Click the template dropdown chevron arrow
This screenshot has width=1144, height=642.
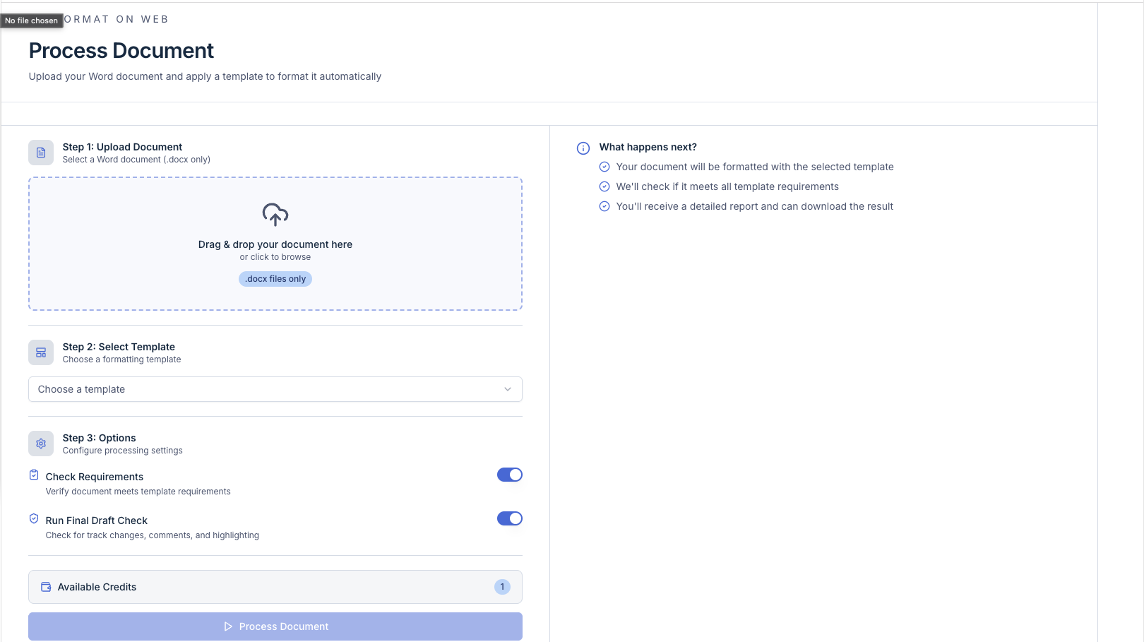[507, 389]
